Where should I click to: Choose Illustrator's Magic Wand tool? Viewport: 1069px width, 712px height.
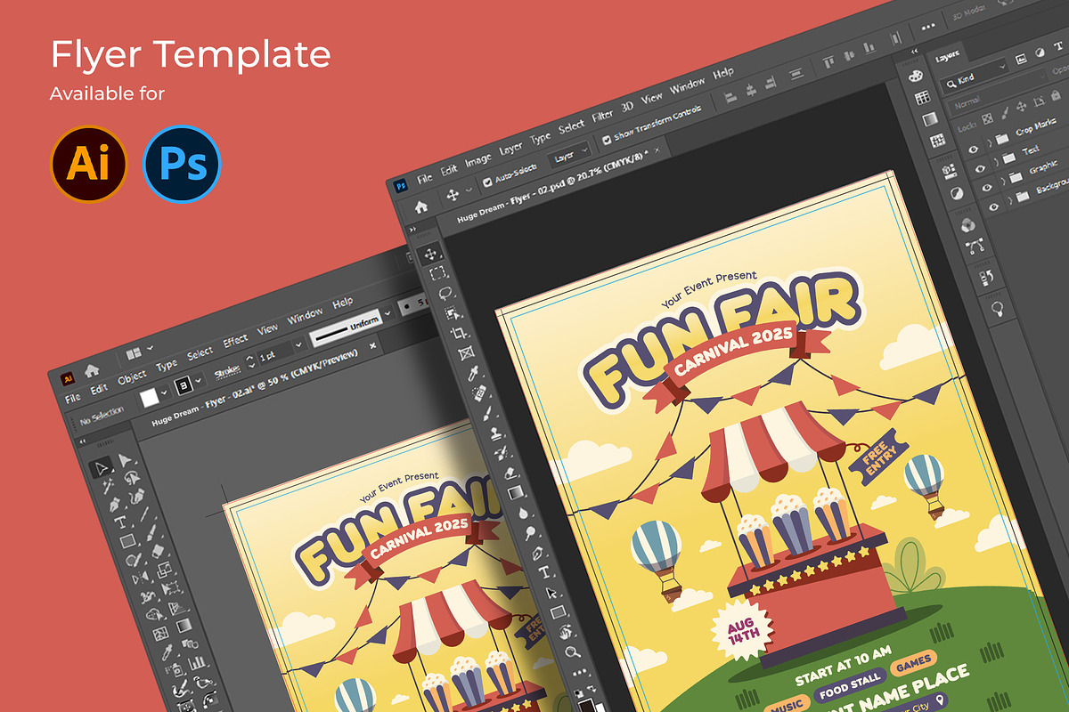pyautogui.click(x=108, y=486)
